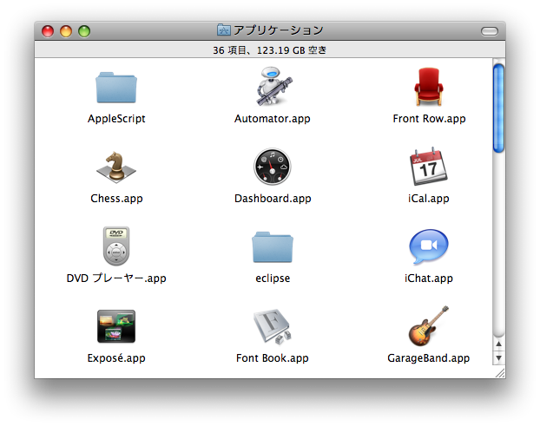This screenshot has height=426, width=540.
Task: Click the Automator.app file name
Action: pyautogui.click(x=273, y=119)
